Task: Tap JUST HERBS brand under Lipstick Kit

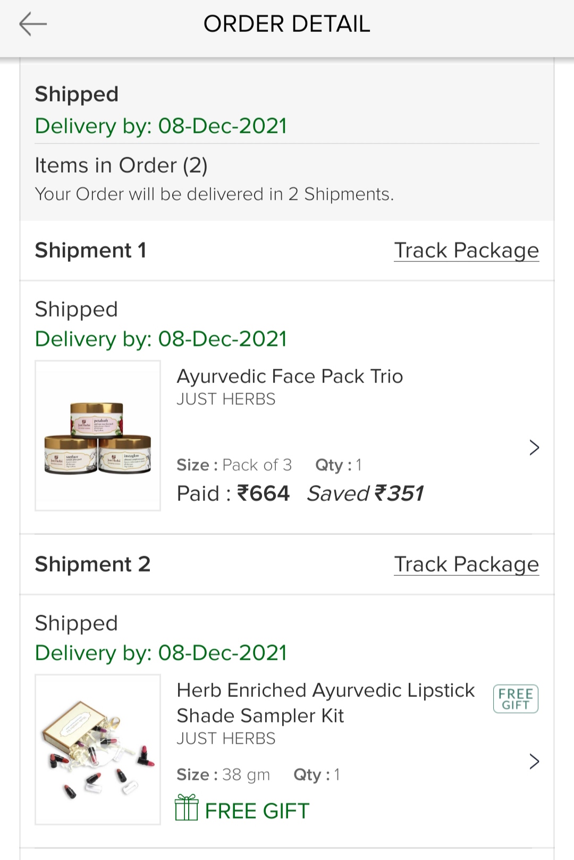Action: 226,738
